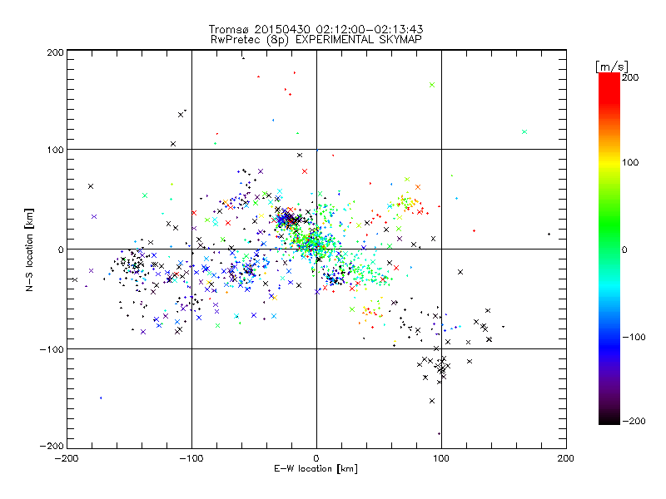The image size is (666, 499).
Task: Click the lone blue dot near -150 km south
Action: click(x=101, y=398)
